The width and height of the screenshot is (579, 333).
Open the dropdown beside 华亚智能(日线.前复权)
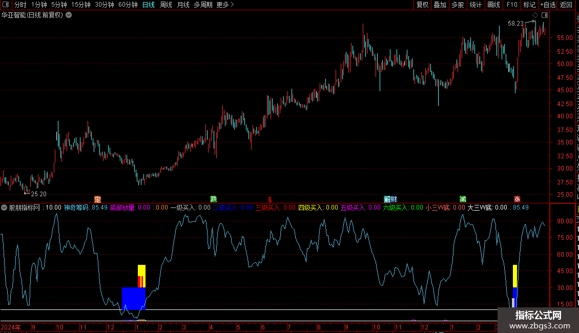click(69, 15)
